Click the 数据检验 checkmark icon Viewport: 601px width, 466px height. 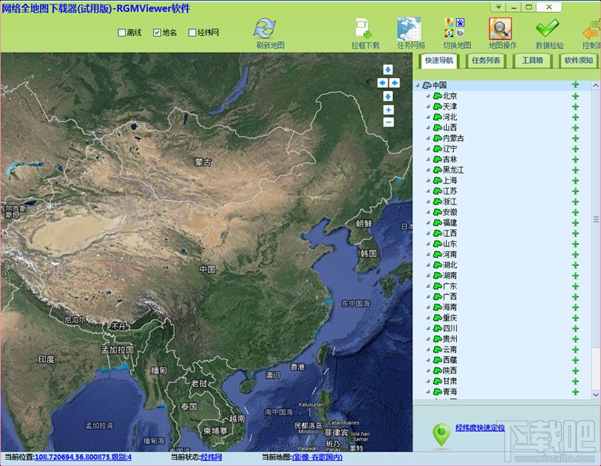548,28
